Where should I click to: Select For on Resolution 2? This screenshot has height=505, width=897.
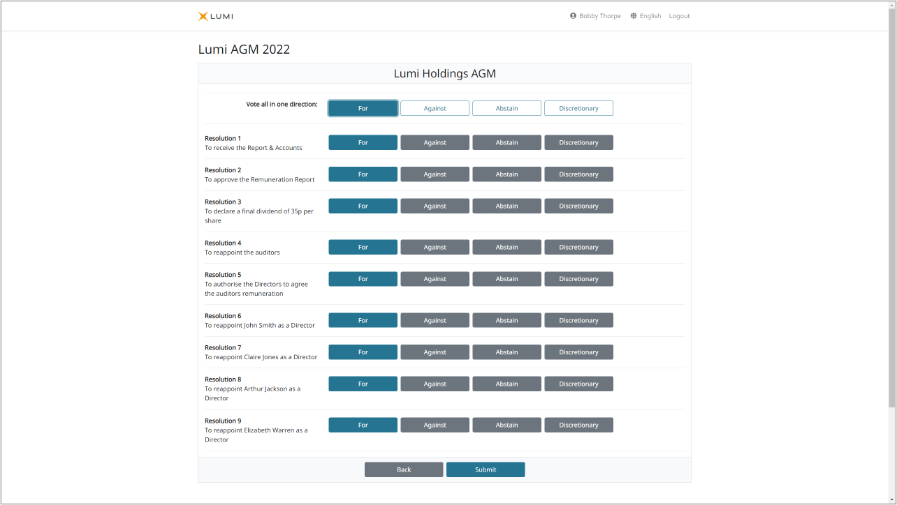tap(363, 174)
